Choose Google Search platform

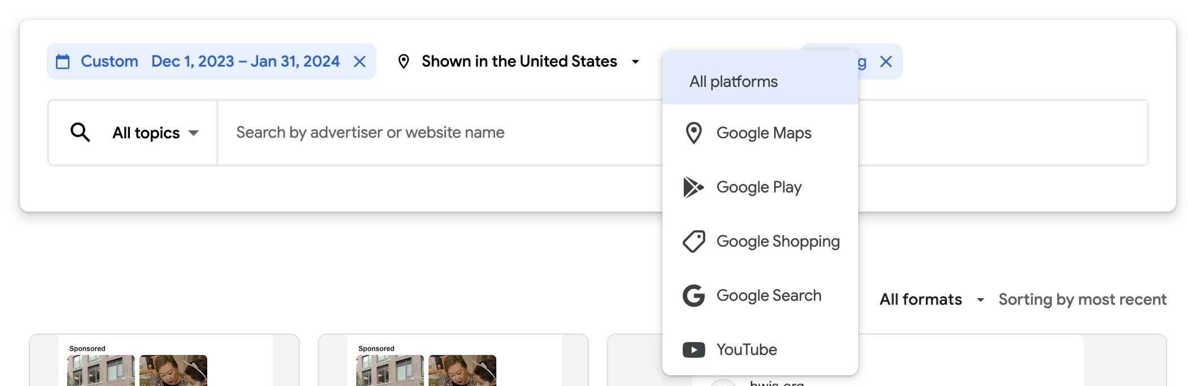[x=760, y=296]
